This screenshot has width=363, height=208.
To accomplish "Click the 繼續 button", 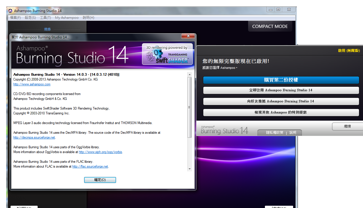I will point(347,126).
